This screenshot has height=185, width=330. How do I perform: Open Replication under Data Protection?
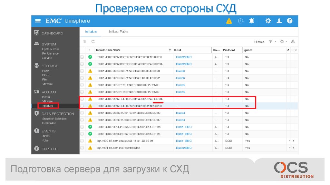(49, 123)
